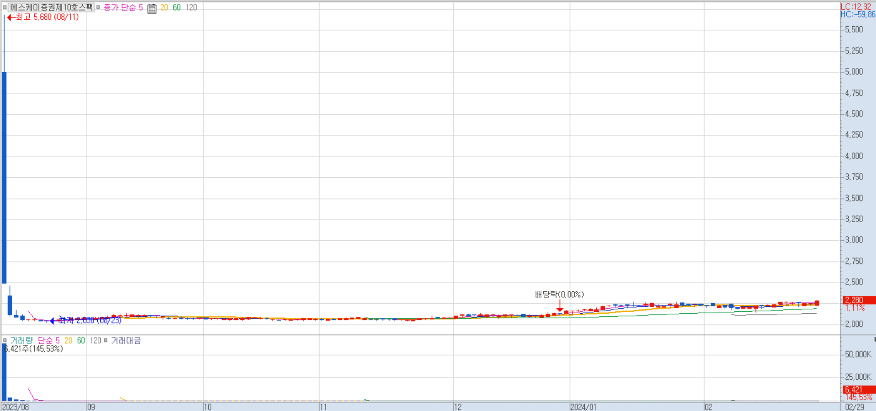Click the small square before 에스케이증권제10호스팩
The width and height of the screenshot is (876, 411).
tap(5, 8)
